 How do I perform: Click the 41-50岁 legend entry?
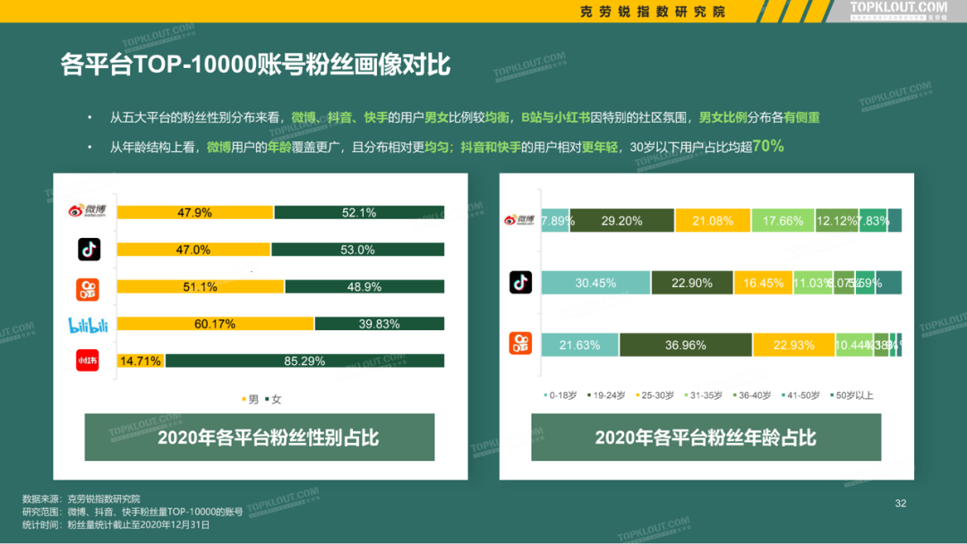[x=801, y=395]
